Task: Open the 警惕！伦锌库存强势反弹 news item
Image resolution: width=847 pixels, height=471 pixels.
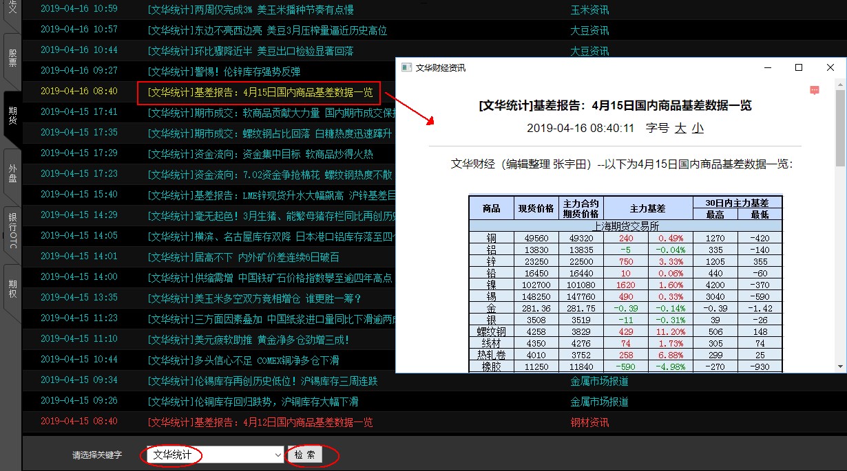Action: pyautogui.click(x=224, y=72)
